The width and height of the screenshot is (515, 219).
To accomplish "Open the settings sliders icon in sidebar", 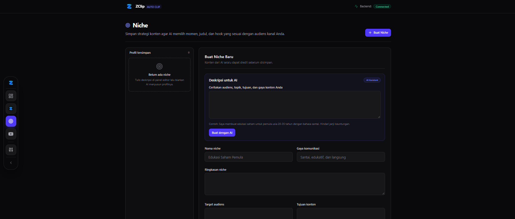I will 11,150.
